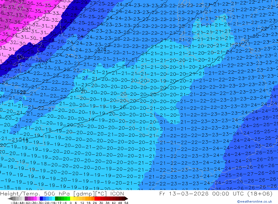The height and width of the screenshot is (204, 278).
Task: Click the '544' height contour label
Action: point(24,139)
